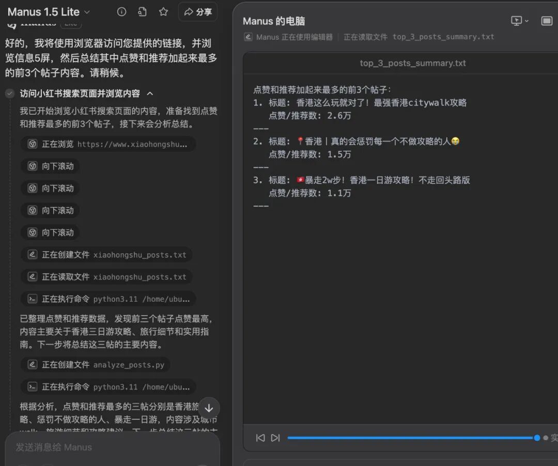The height and width of the screenshot is (466, 558).
Task: Click the 分享 share button
Action: pyautogui.click(x=198, y=12)
